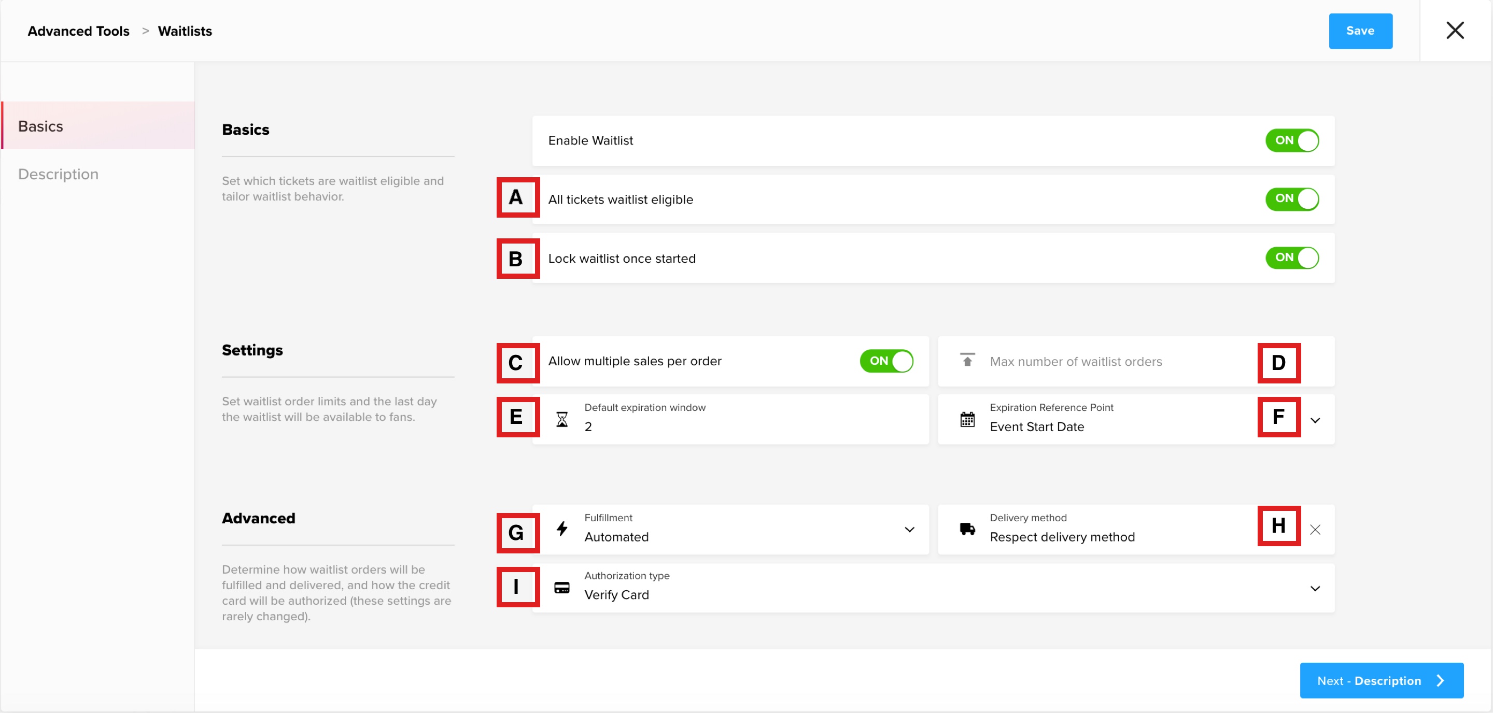
Task: Click the Verify Card value
Action: coord(616,595)
